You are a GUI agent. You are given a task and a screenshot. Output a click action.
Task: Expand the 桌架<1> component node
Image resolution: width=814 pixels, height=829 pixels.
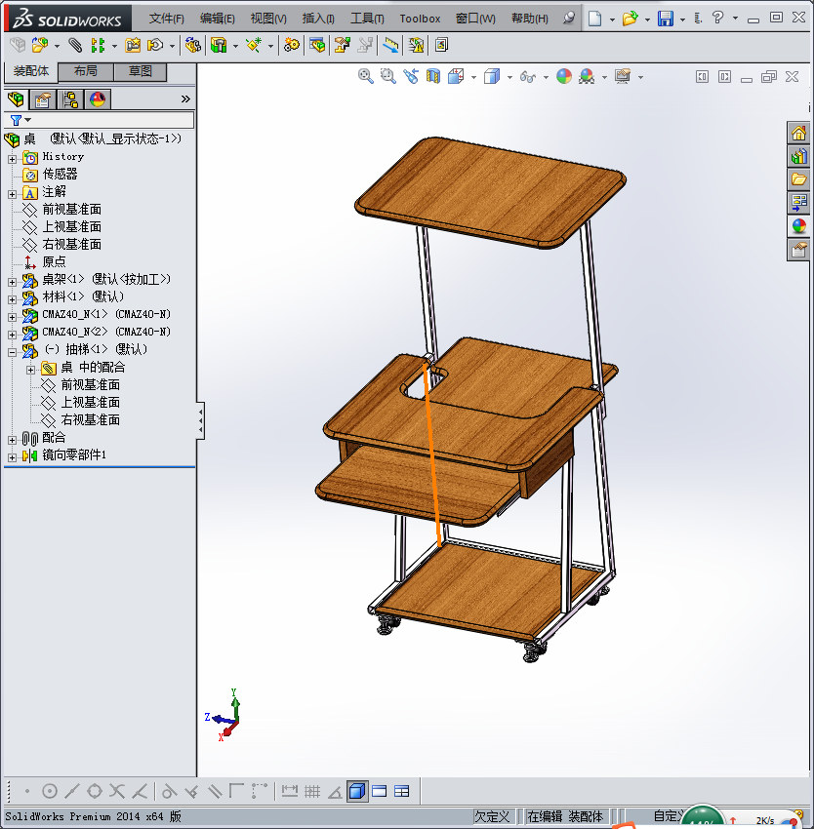click(12, 282)
